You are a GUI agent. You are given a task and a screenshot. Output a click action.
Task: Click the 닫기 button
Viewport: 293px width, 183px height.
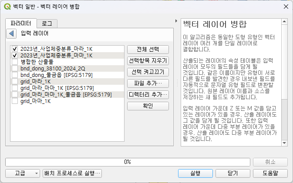[233, 173]
